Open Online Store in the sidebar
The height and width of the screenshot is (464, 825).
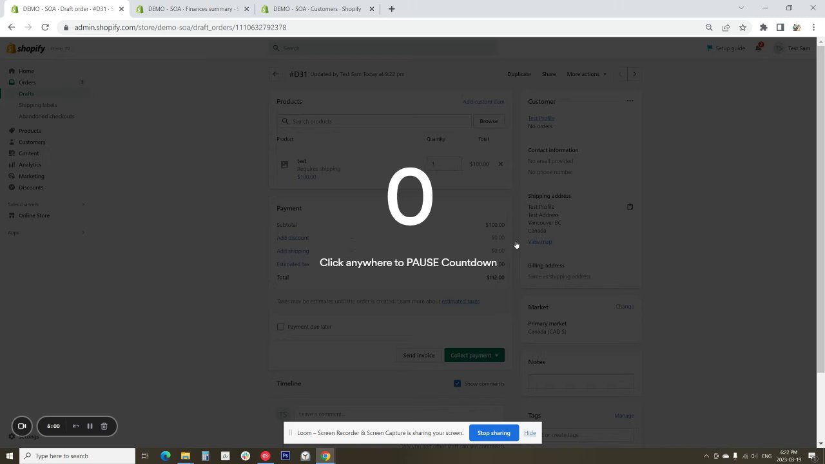click(34, 215)
